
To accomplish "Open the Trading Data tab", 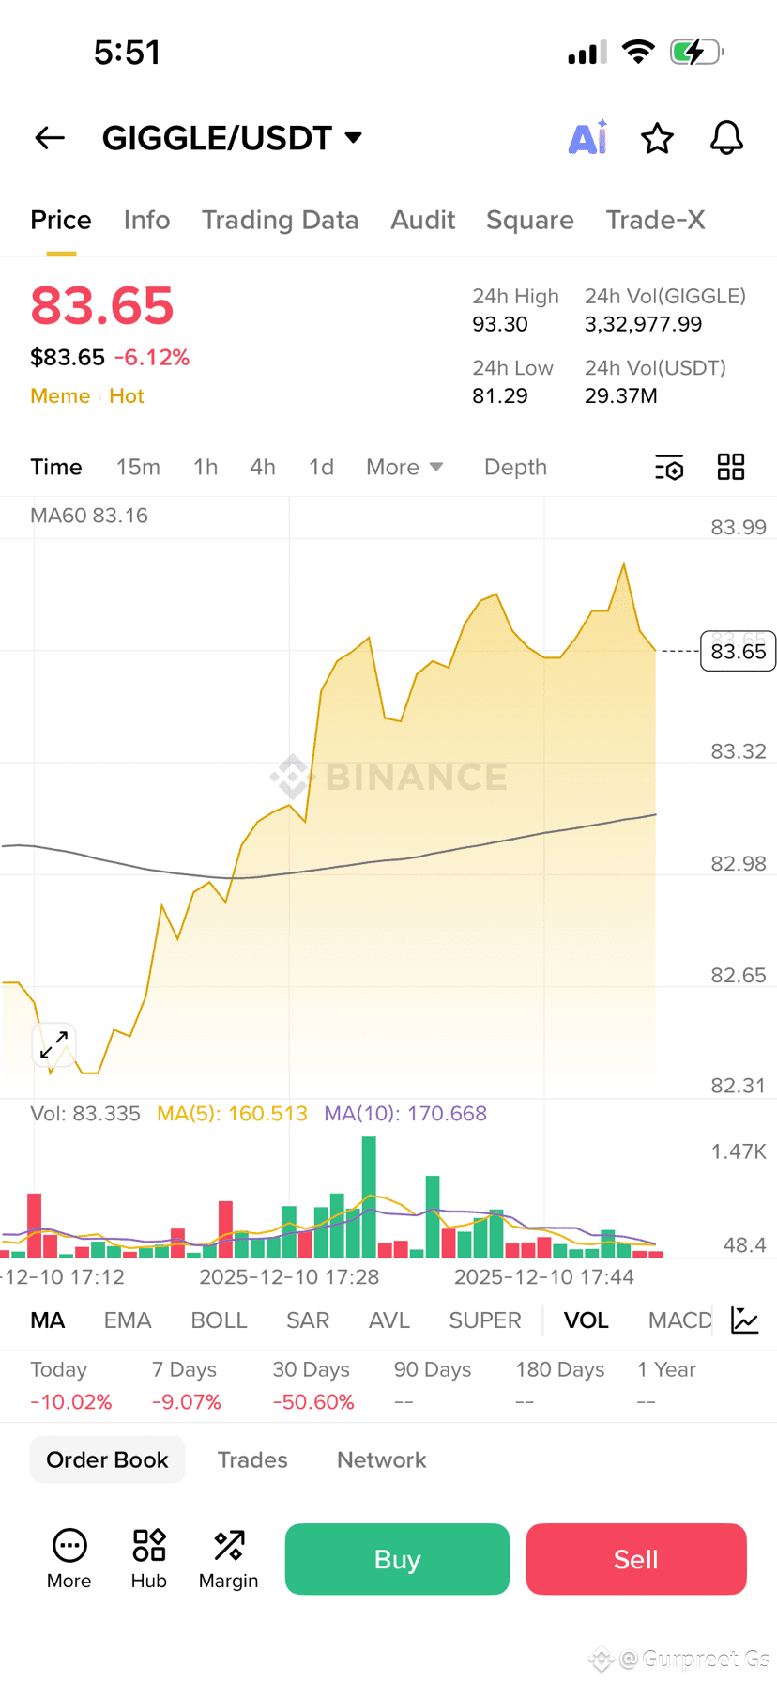I will pyautogui.click(x=281, y=220).
